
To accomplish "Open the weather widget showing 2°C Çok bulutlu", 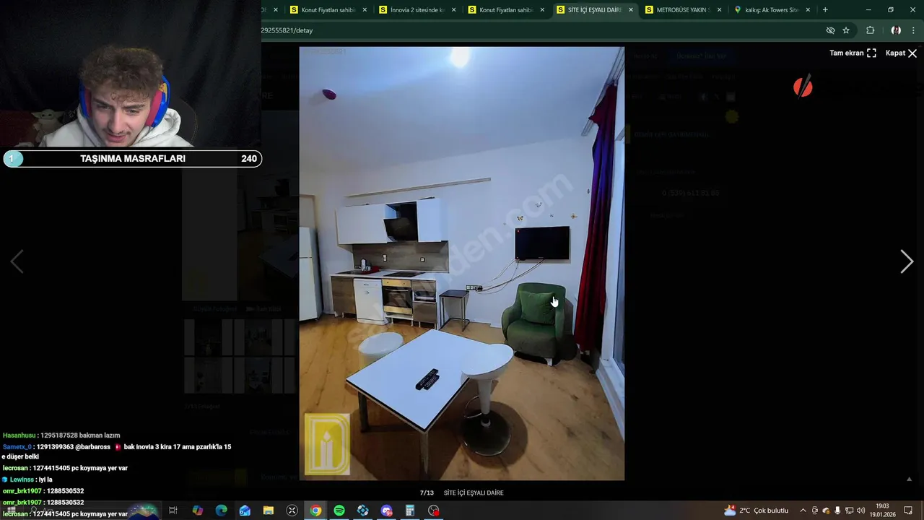I will (756, 511).
